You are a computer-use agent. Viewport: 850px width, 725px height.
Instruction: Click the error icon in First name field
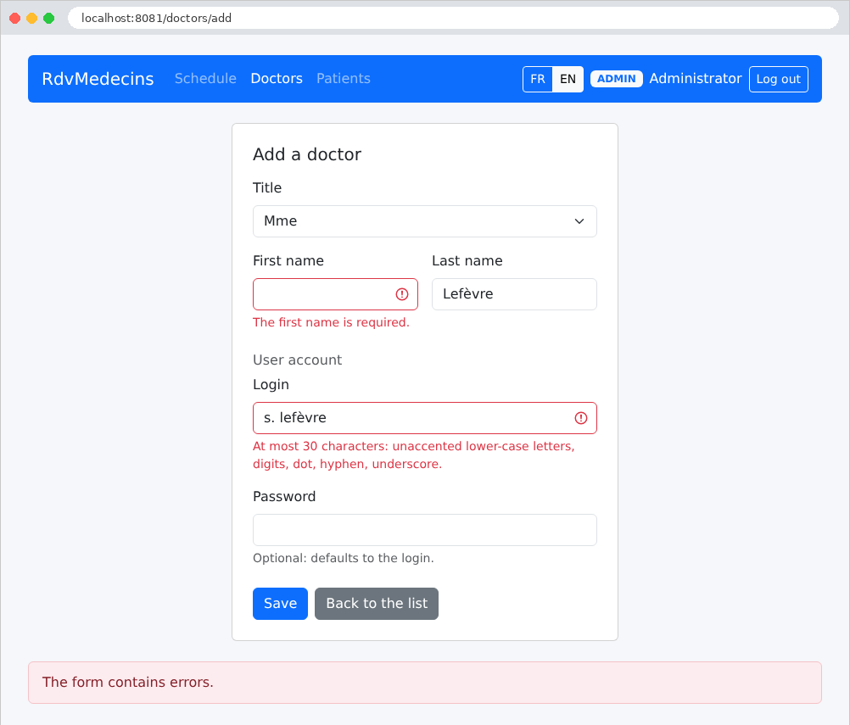[x=402, y=294]
